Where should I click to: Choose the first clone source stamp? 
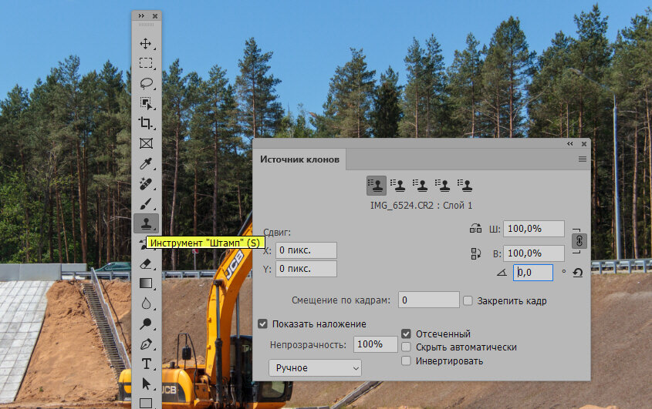[x=377, y=185]
